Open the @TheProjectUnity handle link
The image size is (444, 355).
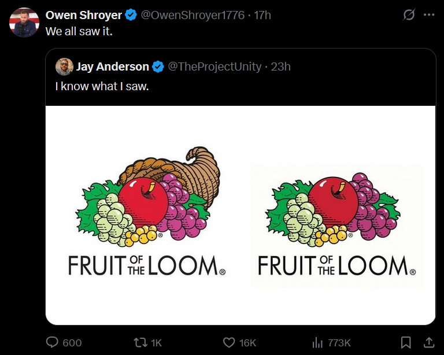click(x=214, y=66)
